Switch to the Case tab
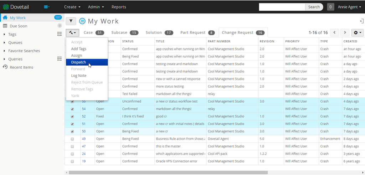 tap(94, 32)
